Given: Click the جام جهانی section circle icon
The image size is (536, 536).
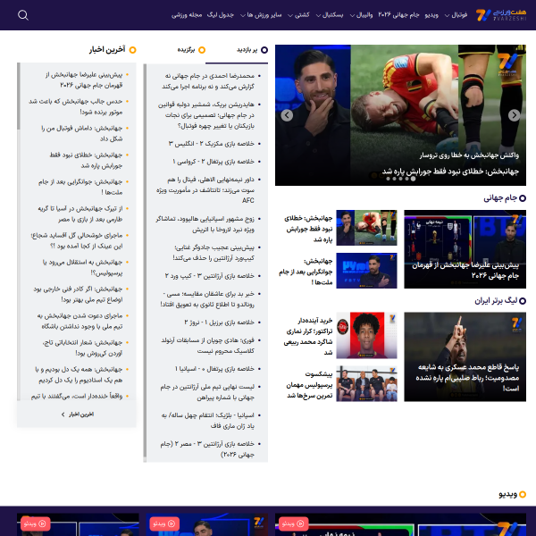Looking at the screenshot, I should click(523, 198).
